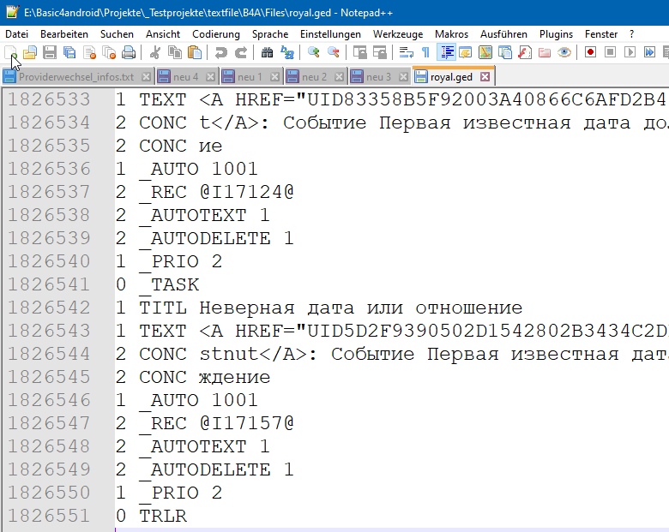Open the Bearbeiten menu
The width and height of the screenshot is (669, 532).
coord(64,34)
